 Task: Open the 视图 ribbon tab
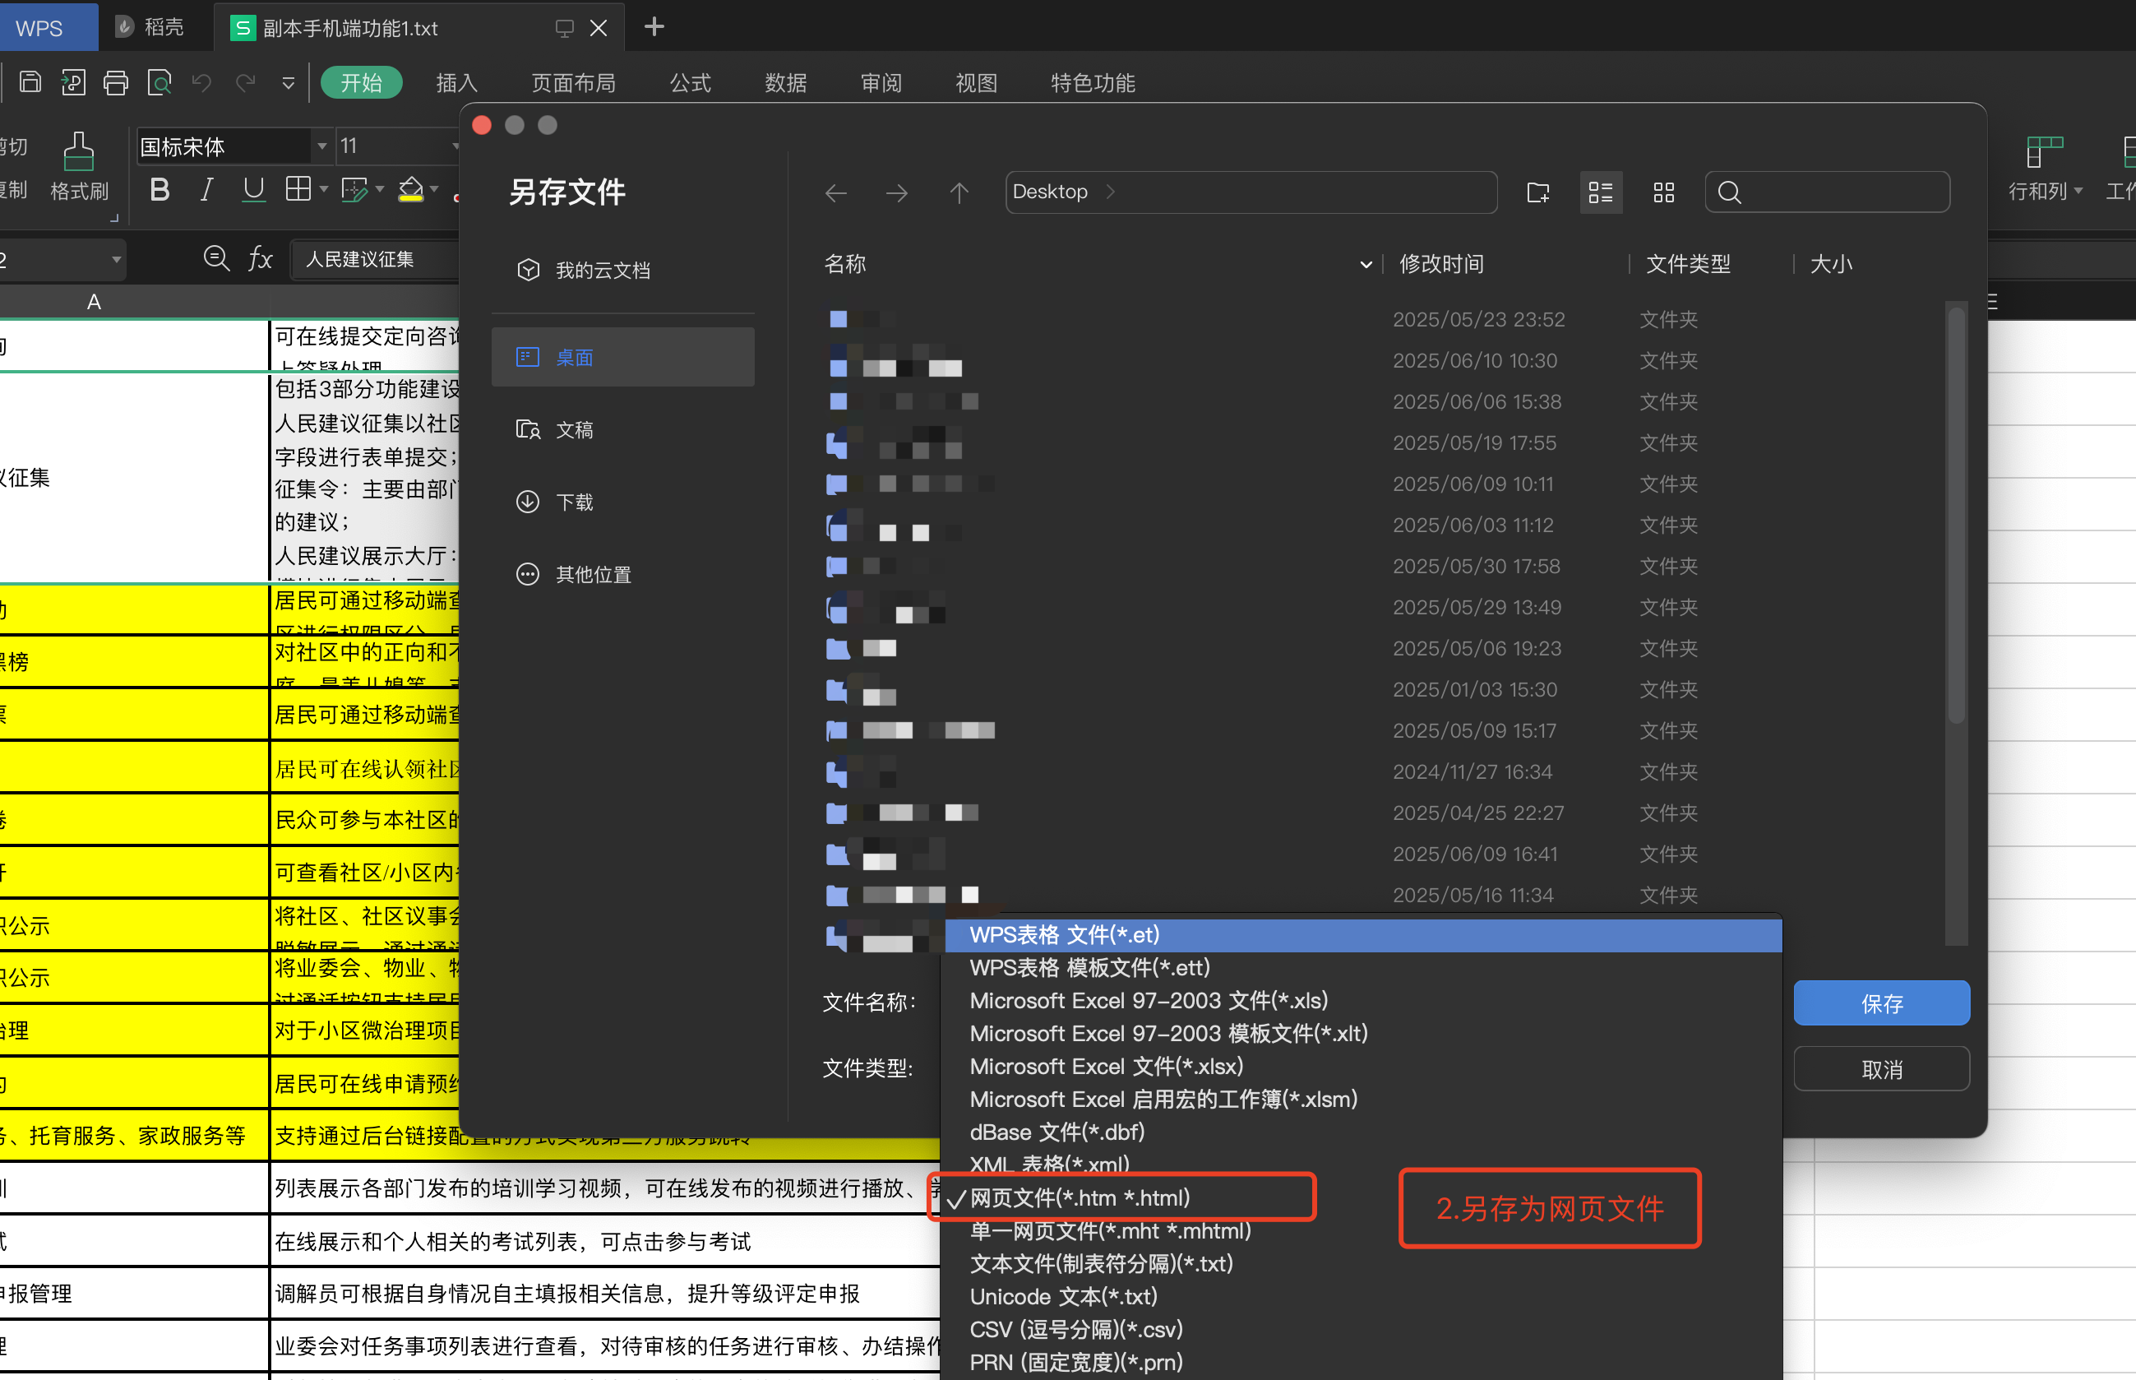pos(975,82)
